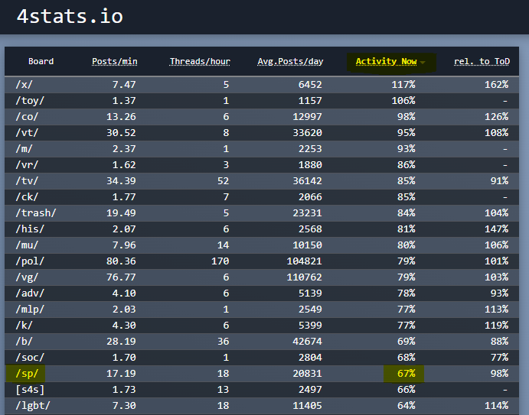
Task: Select the /vg/ board name
Action: point(27,277)
